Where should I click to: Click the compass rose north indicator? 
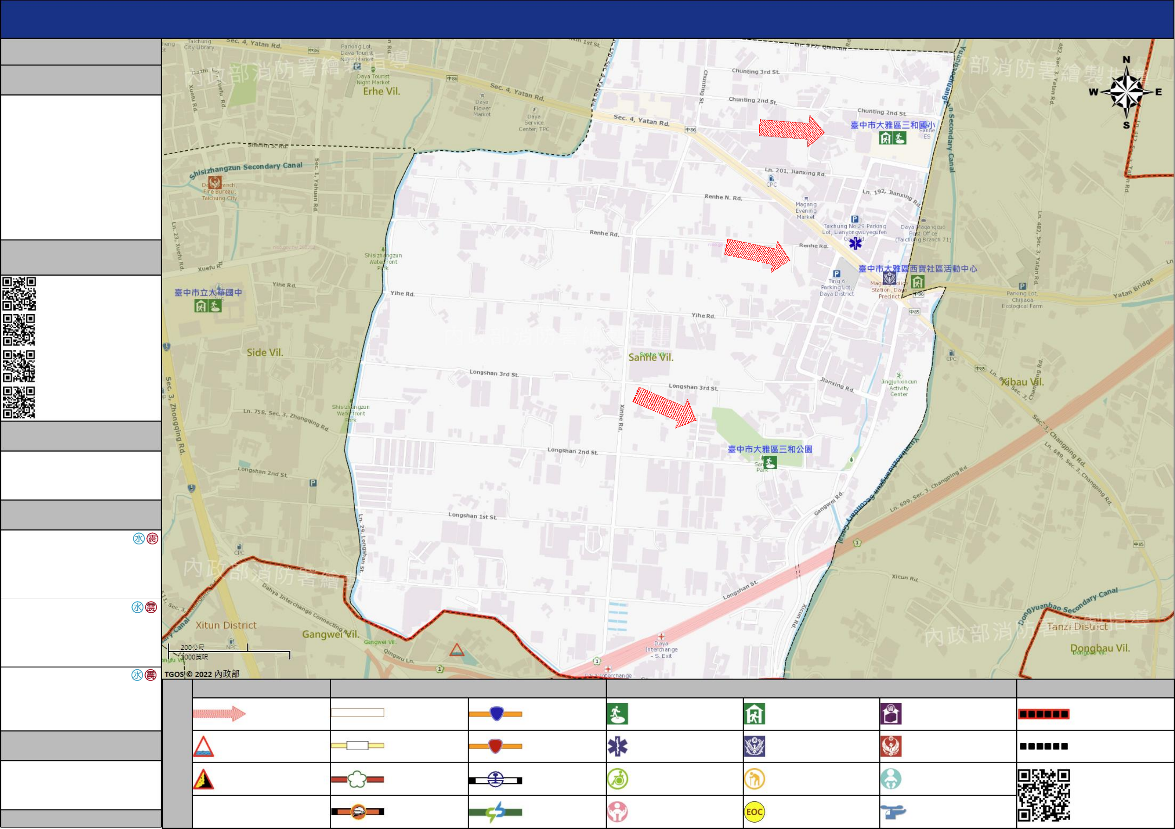point(1126,92)
